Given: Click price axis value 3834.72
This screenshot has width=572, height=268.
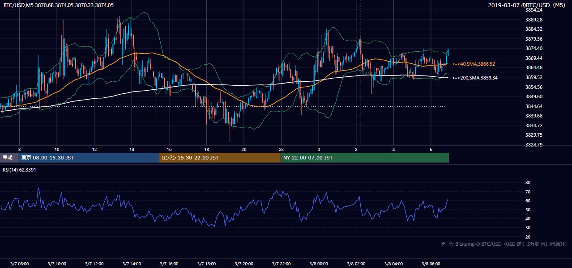Looking at the screenshot, I should pyautogui.click(x=534, y=126).
